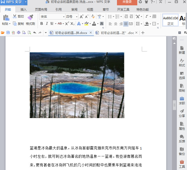Expand bullet list options

coord(113,16)
